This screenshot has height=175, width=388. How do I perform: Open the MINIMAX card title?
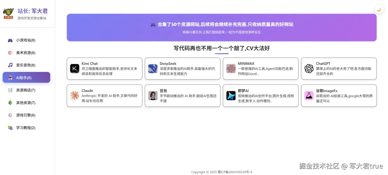tap(246, 64)
